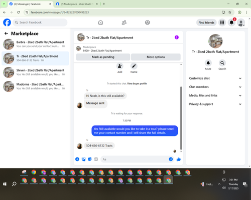
Task: Focus the Search Facebook field
Action: click(40, 22)
